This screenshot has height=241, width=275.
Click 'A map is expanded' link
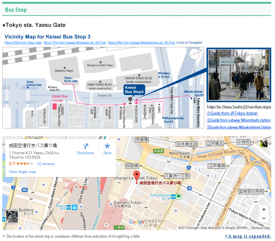(248, 236)
